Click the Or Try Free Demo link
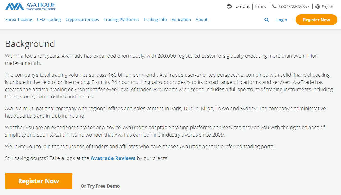The image size is (341, 195). (100, 186)
